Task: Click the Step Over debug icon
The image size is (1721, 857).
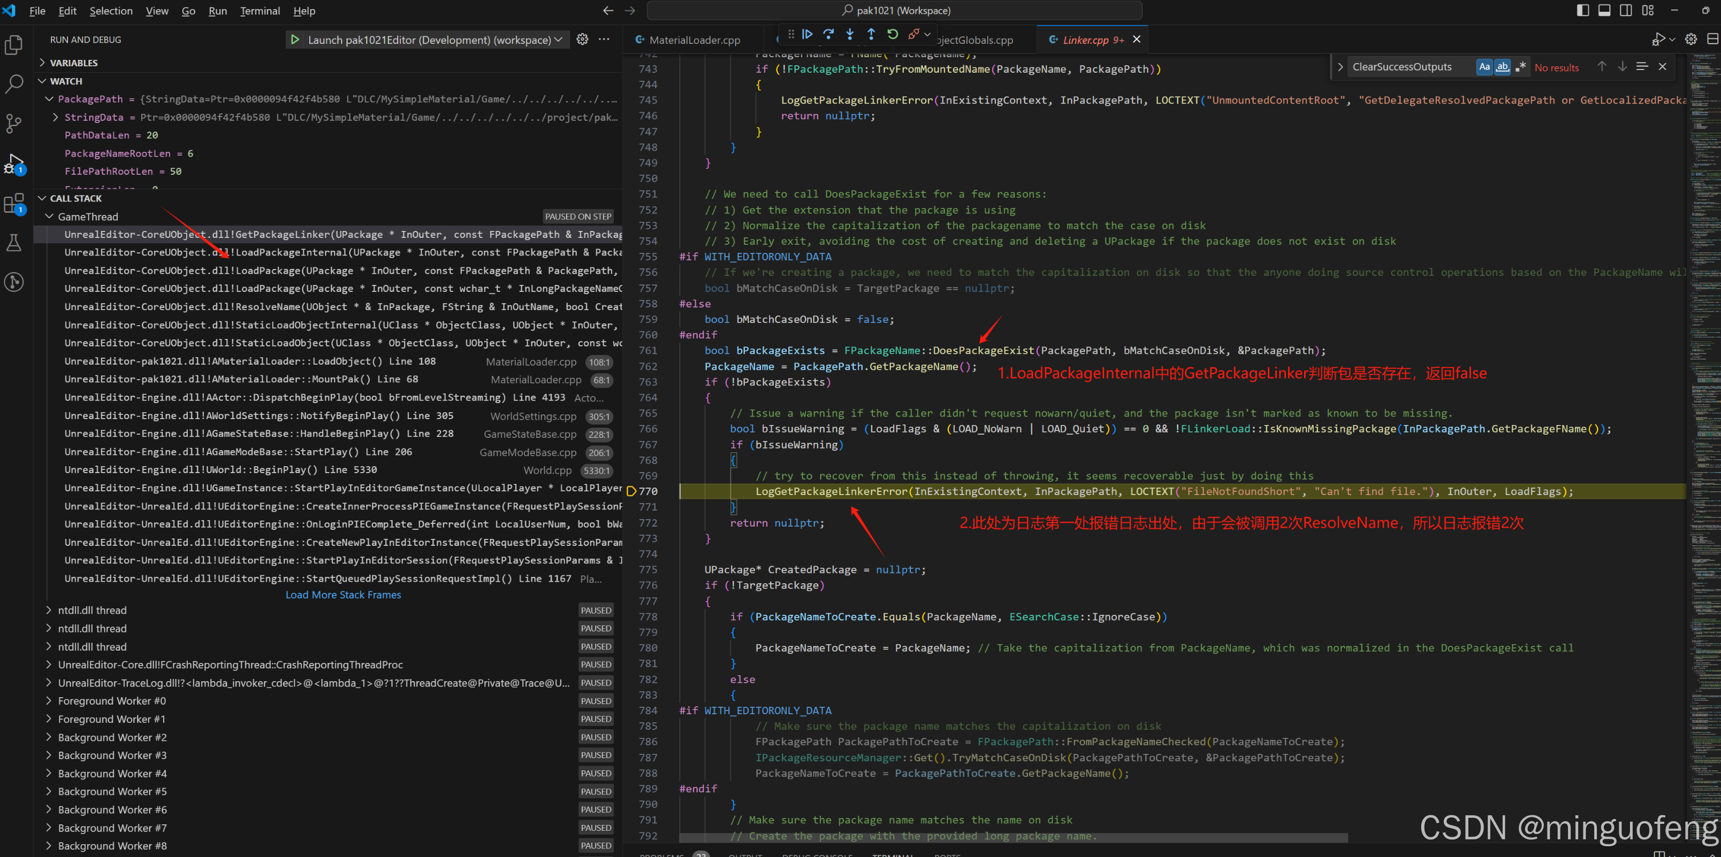Action: click(828, 34)
